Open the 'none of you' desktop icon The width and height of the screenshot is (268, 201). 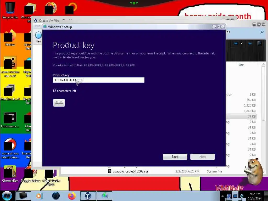click(10, 149)
